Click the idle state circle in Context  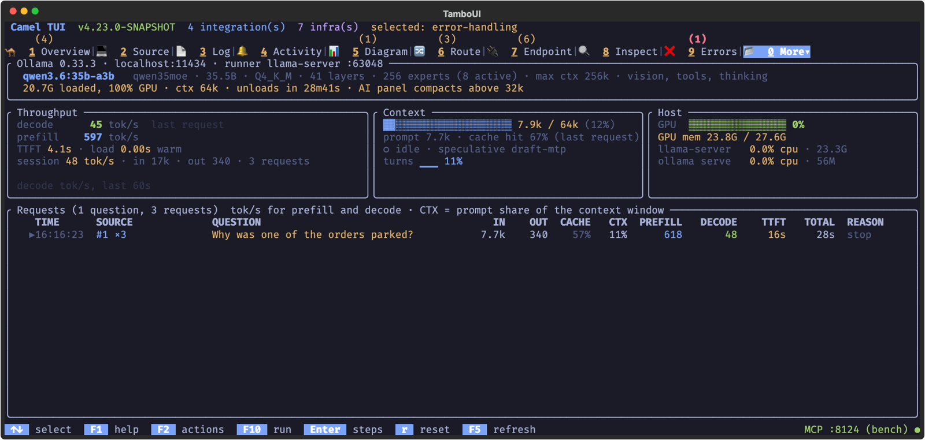click(386, 150)
